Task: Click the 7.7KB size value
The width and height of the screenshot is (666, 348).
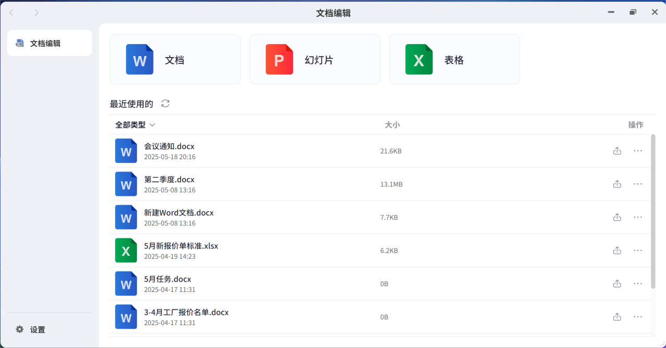Action: click(x=389, y=218)
